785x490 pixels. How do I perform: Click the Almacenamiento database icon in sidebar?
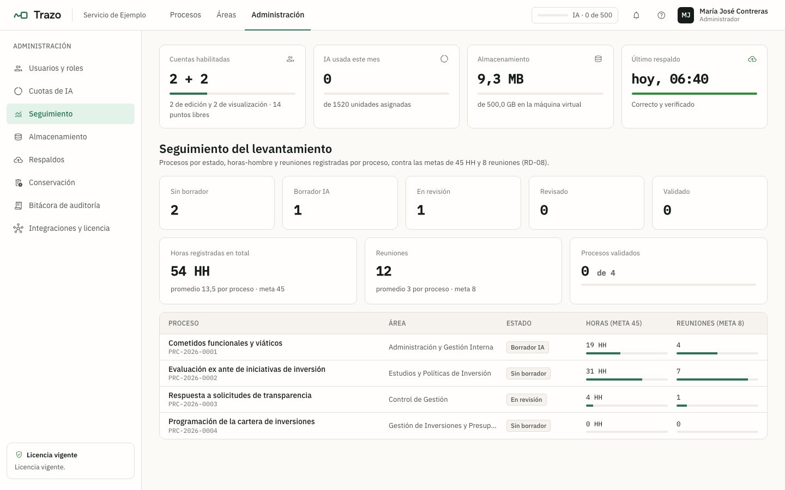(x=19, y=137)
